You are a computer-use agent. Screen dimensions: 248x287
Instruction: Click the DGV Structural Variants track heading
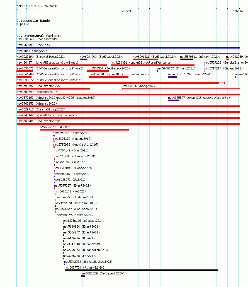[x=39, y=36]
